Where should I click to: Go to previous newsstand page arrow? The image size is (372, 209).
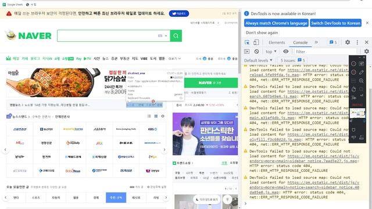pyautogui.click(x=5, y=150)
